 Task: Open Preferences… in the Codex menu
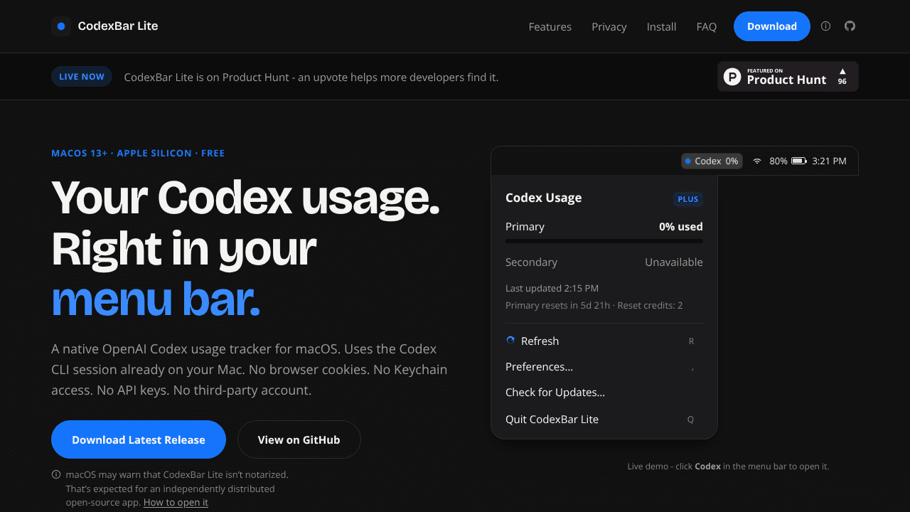[x=604, y=367]
